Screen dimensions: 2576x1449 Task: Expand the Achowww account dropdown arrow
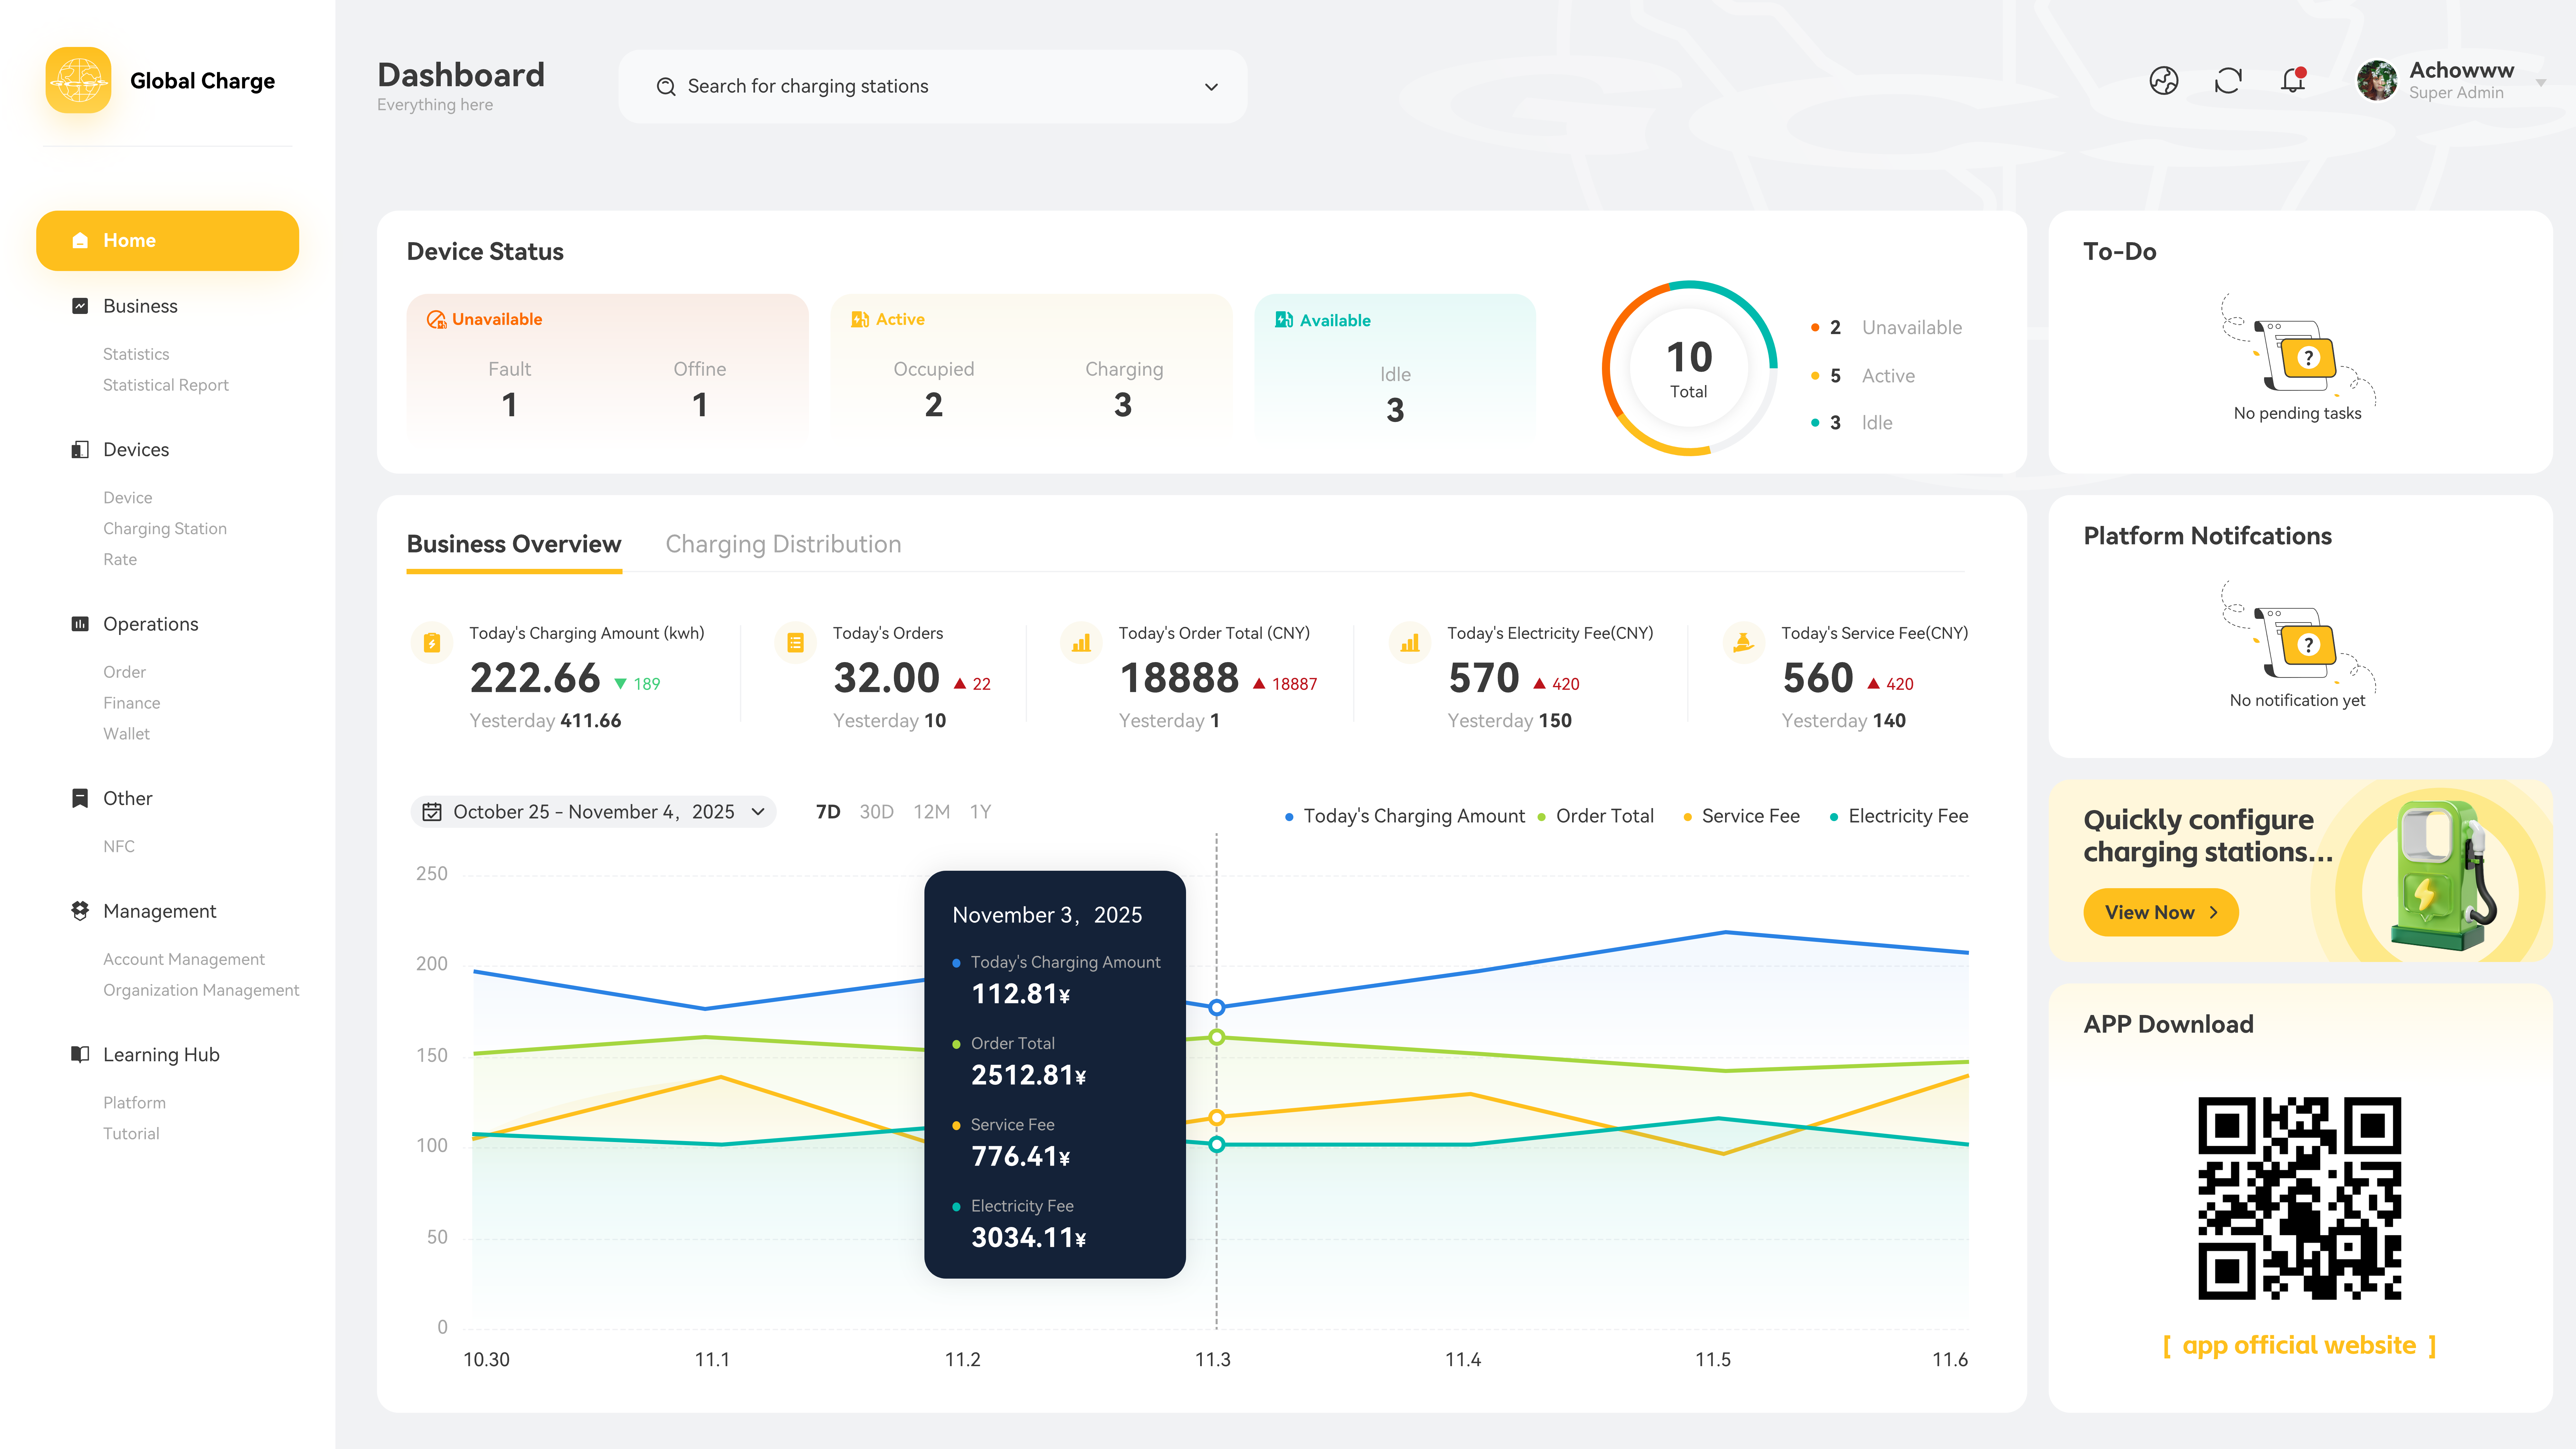(x=2541, y=83)
